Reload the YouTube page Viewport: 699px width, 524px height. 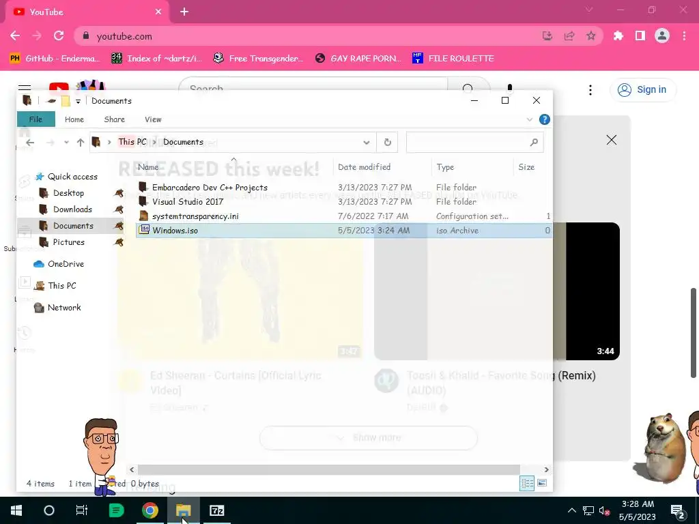[59, 35]
